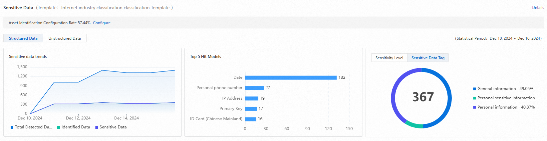Select Sensitive Data Tag tab
547x141 pixels.
[428, 58]
